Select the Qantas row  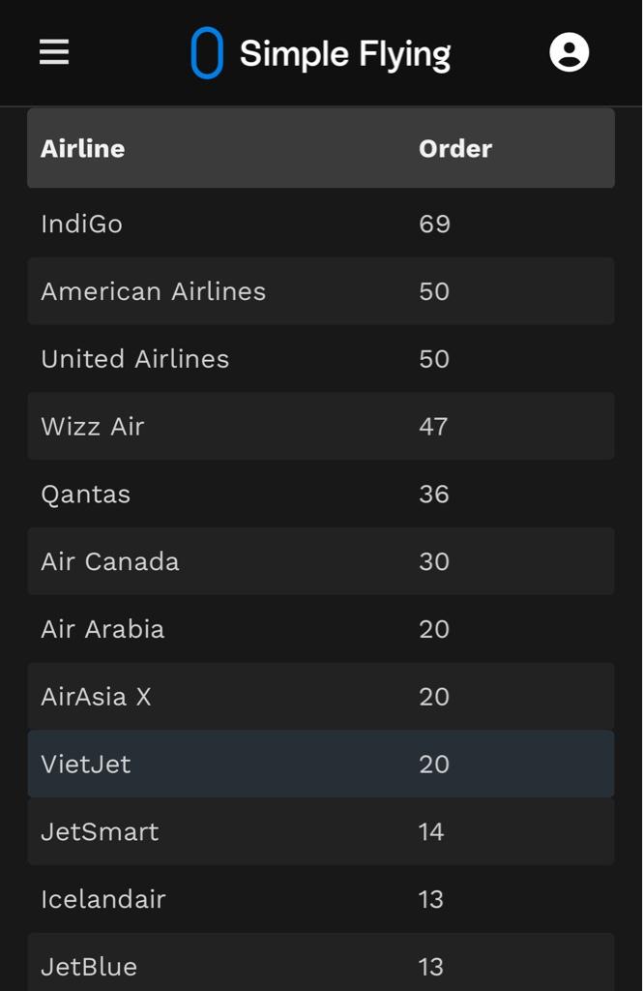pos(321,495)
